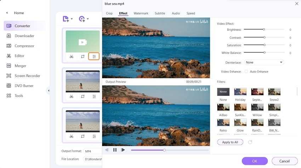This screenshot has width=301, height=168.
Task: Switch to the Subtitle tab
Action: point(160,13)
